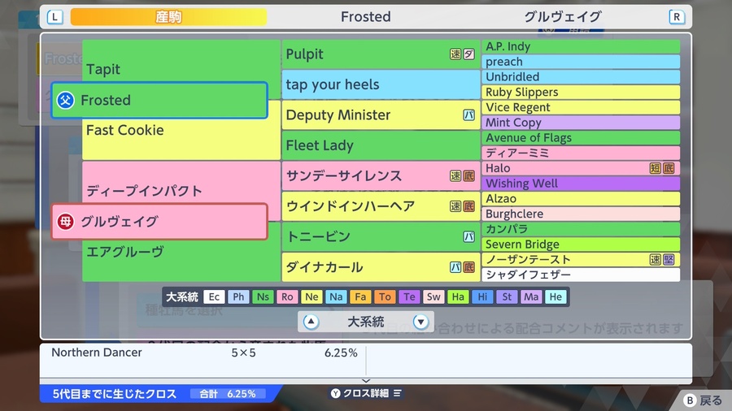Switch to the グルヴェイグ tab
Screen dimensions: 732x411
[x=563, y=17]
